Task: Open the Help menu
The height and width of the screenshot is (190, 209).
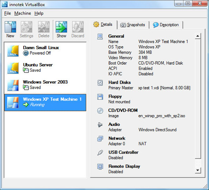Action: [39, 13]
